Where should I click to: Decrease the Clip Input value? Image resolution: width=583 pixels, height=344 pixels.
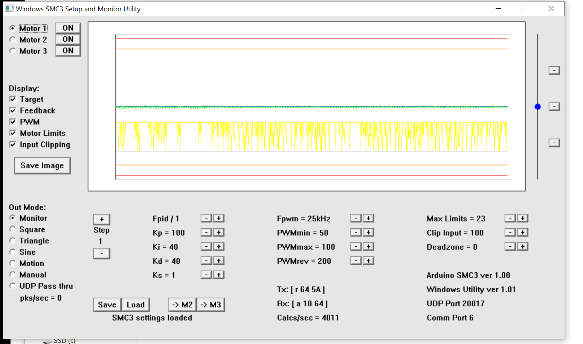point(510,232)
